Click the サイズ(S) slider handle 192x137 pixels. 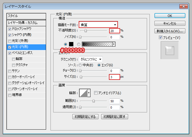81,77
